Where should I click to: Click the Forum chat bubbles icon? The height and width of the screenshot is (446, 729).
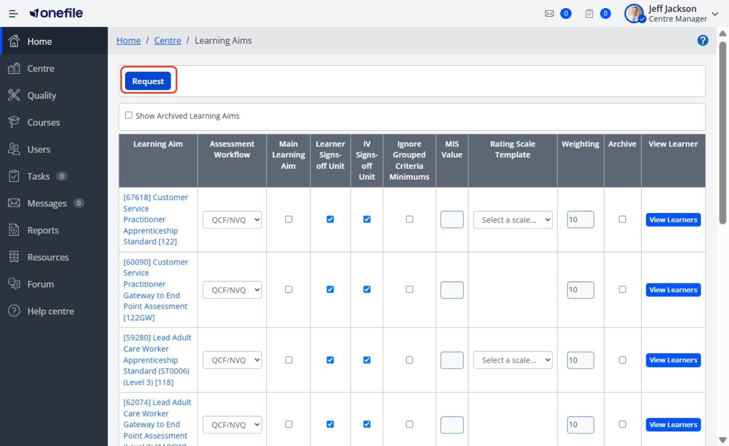14,284
